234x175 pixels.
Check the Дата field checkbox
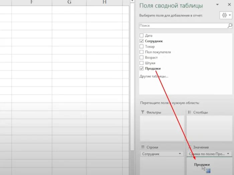coord(142,35)
